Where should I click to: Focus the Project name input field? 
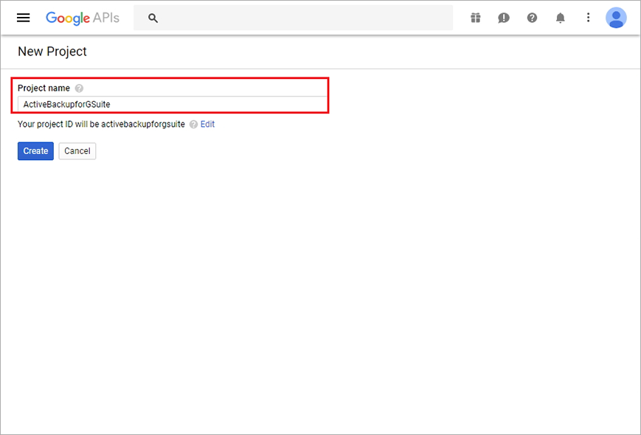[172, 104]
